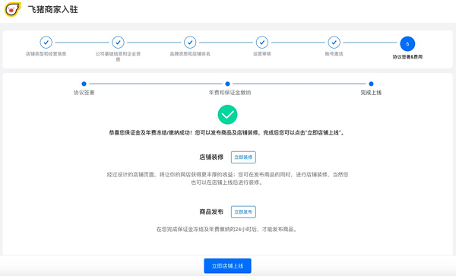The image size is (456, 276).
Task: Click the 运营审核 step checkmark
Action: [x=262, y=42]
